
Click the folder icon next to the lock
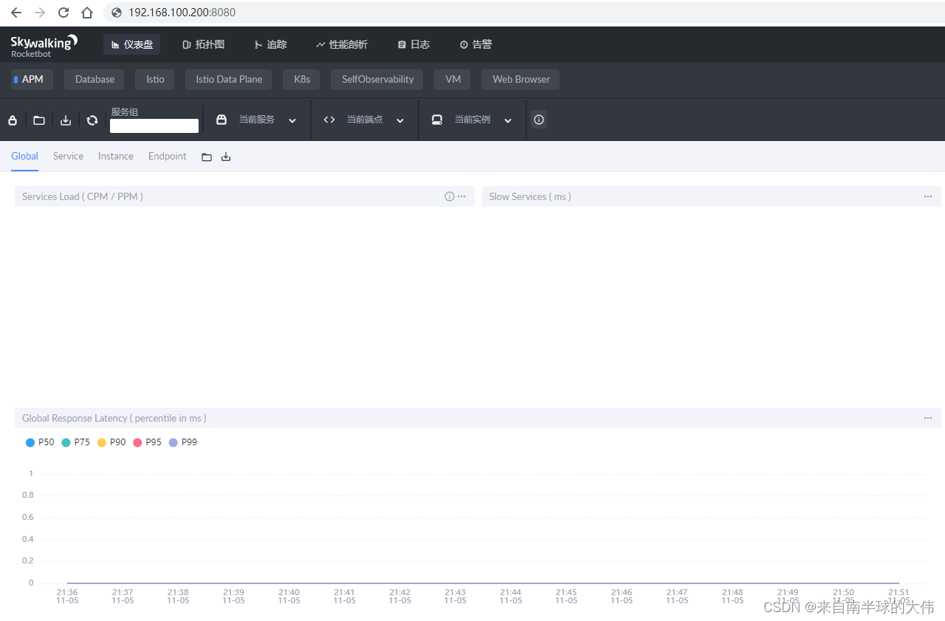[x=38, y=120]
